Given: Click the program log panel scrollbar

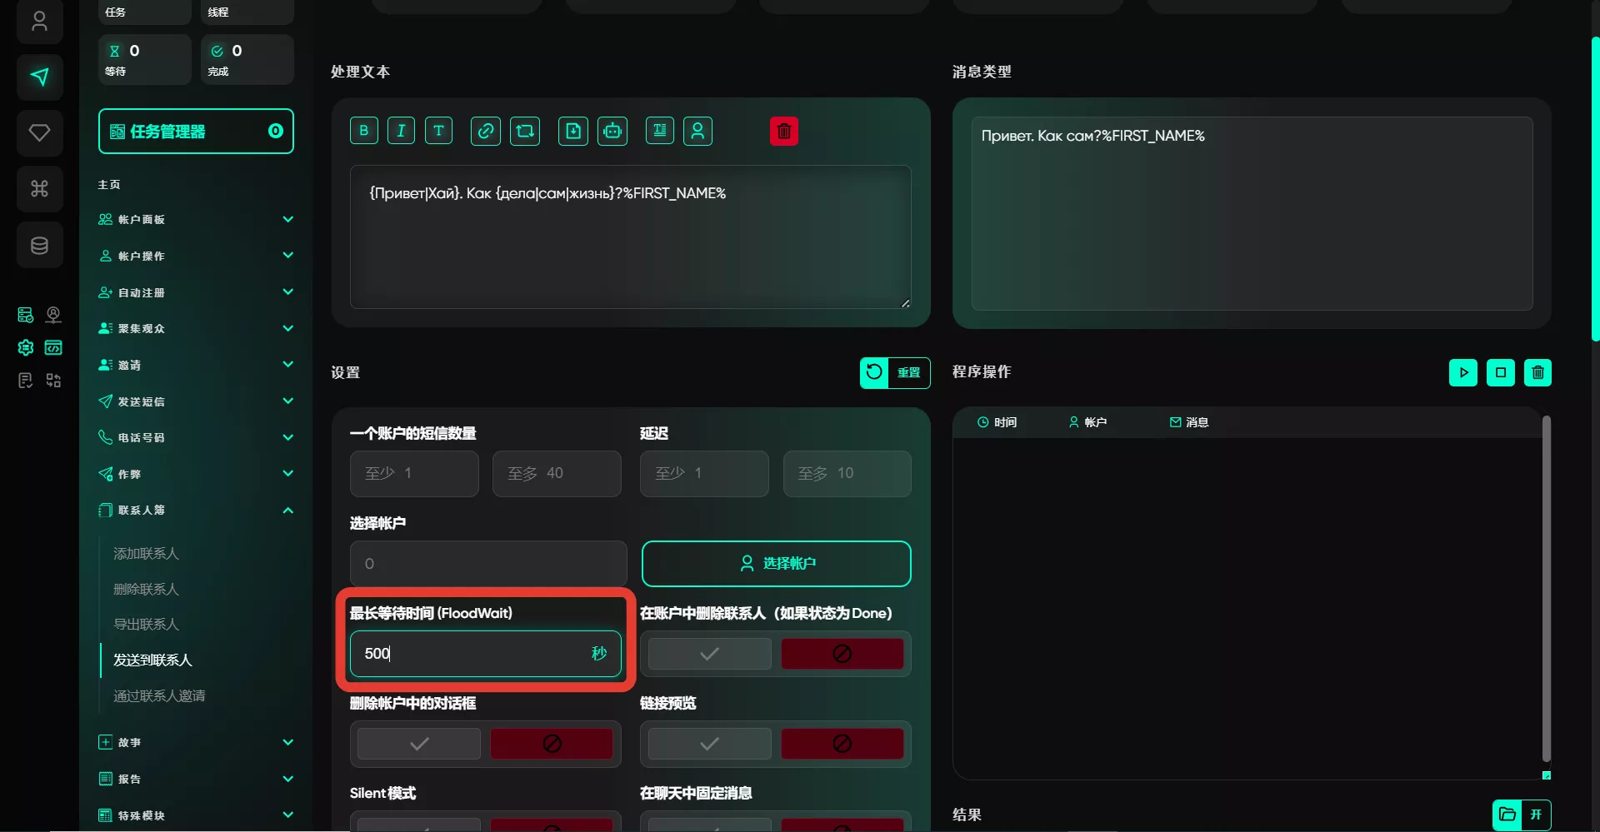Looking at the screenshot, I should 1547,589.
